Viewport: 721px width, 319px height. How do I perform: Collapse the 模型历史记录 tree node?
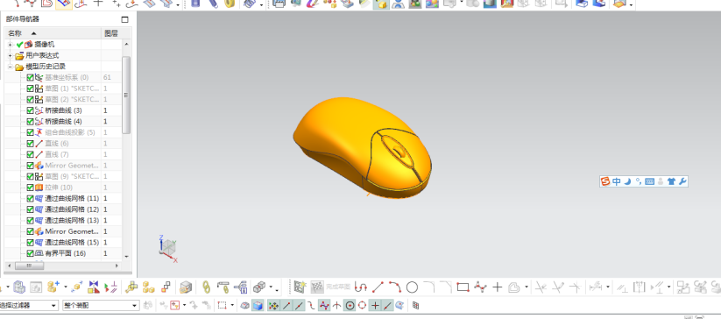(10, 67)
